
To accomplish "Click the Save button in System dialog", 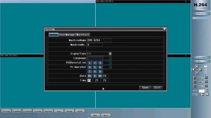I will click(x=145, y=88).
